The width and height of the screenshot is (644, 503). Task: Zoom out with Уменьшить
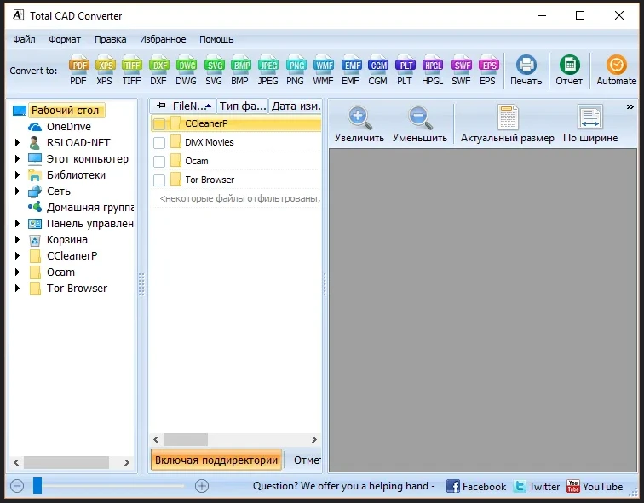(420, 124)
